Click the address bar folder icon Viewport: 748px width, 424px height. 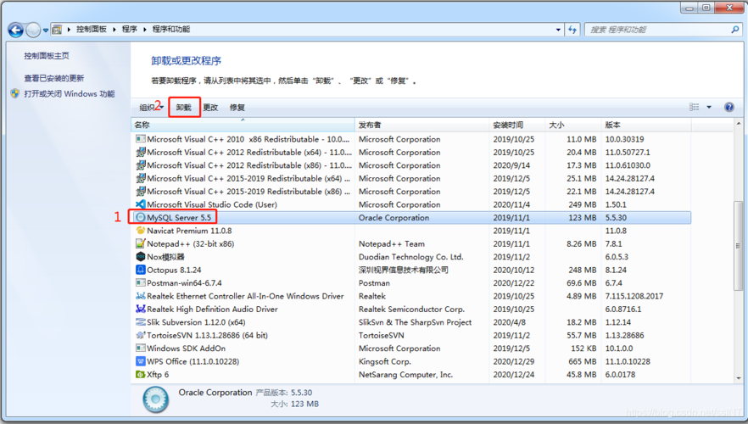pyautogui.click(x=58, y=30)
